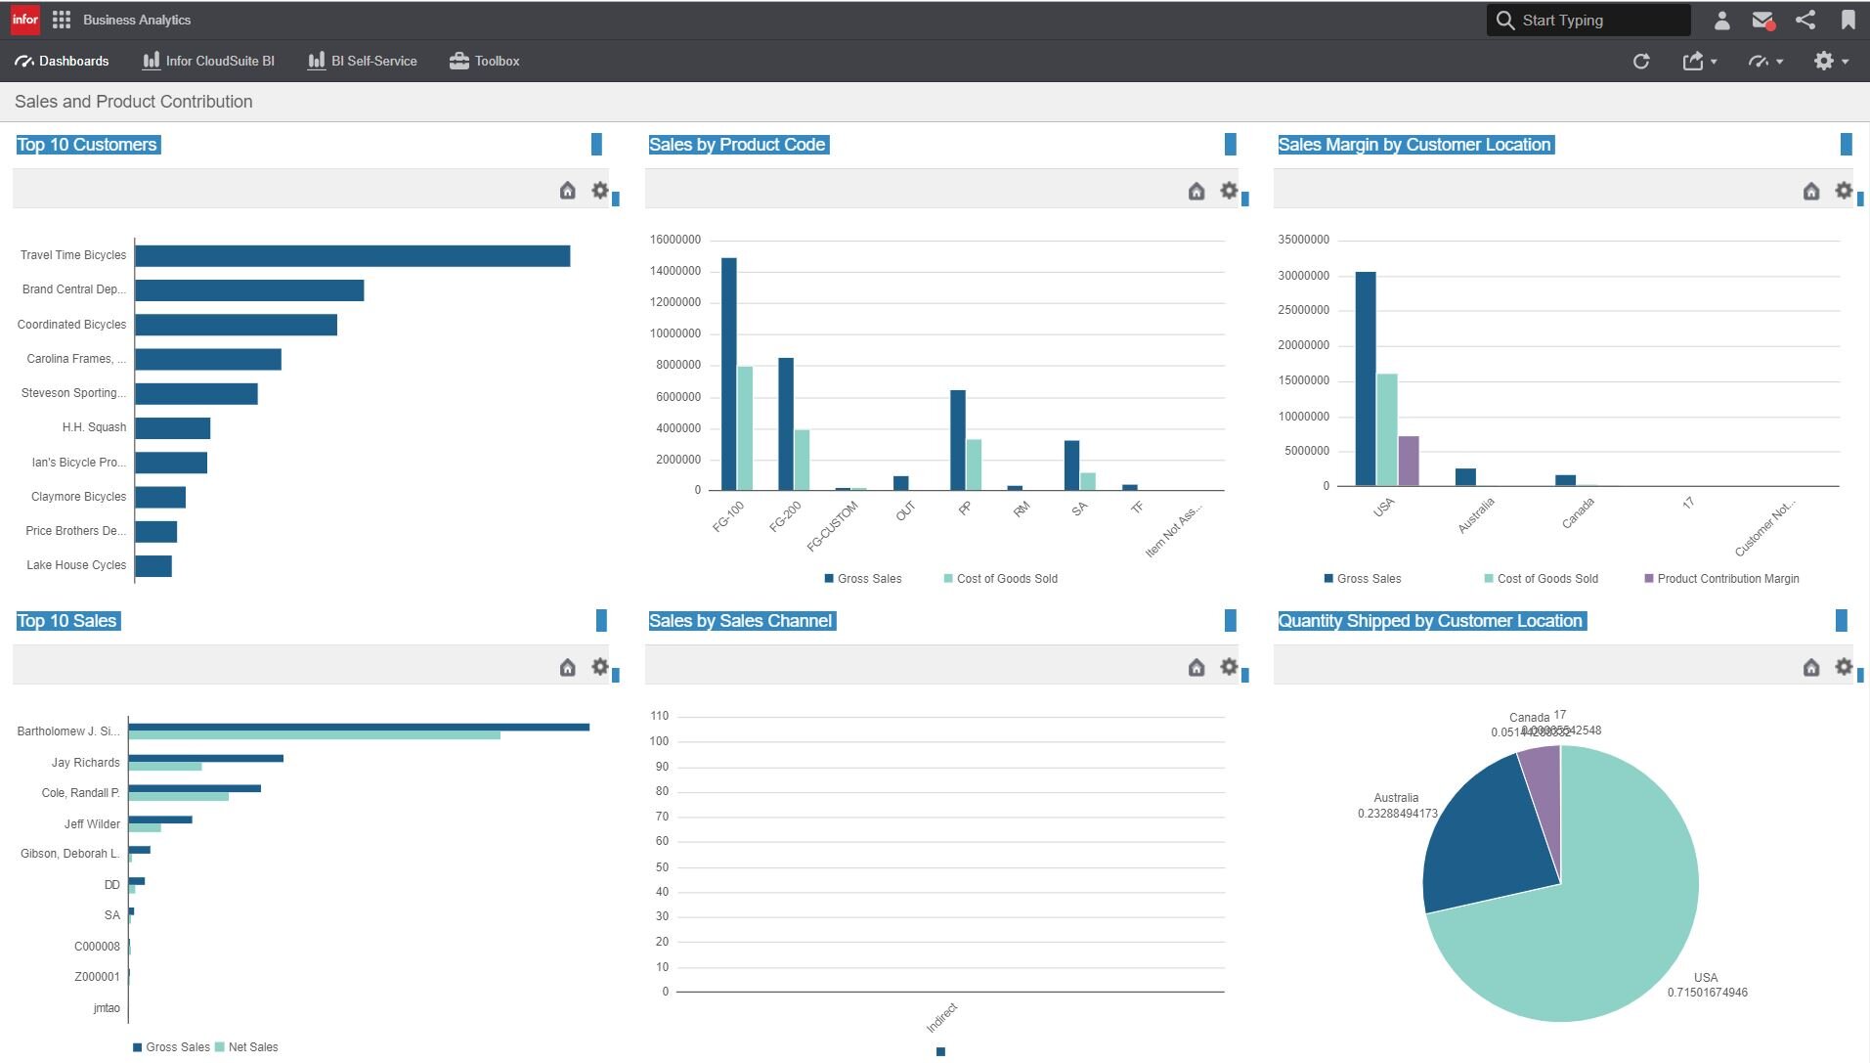Open the mail notifications icon

click(1762, 20)
